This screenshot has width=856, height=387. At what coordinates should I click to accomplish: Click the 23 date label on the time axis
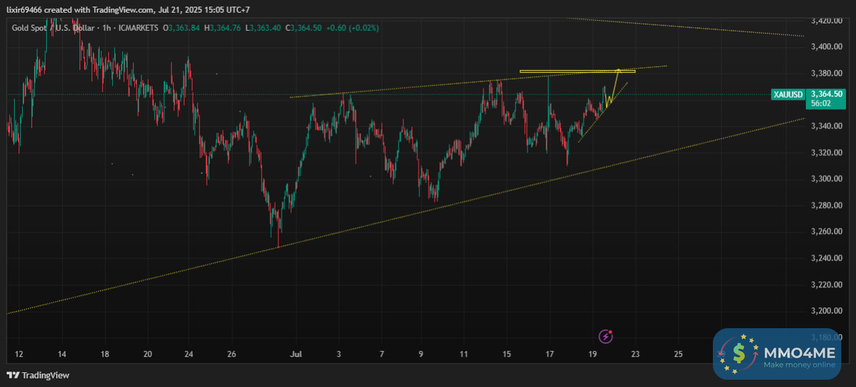(635, 354)
